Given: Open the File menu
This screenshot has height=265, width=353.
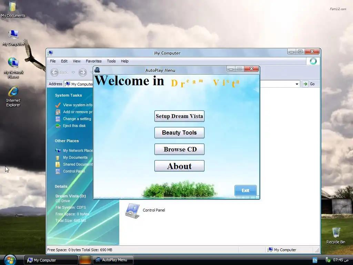Looking at the screenshot, I should (x=53, y=61).
